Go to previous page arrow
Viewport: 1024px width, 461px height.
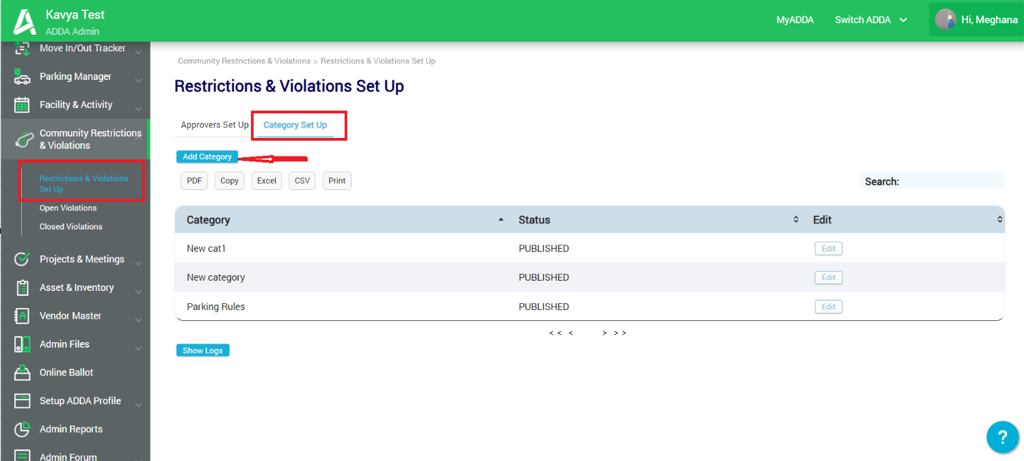[571, 333]
